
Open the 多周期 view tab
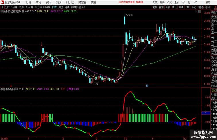click(x=74, y=7)
